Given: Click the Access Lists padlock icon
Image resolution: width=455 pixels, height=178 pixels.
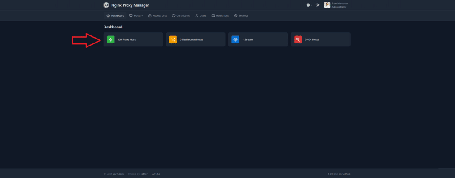Looking at the screenshot, I should pos(150,15).
